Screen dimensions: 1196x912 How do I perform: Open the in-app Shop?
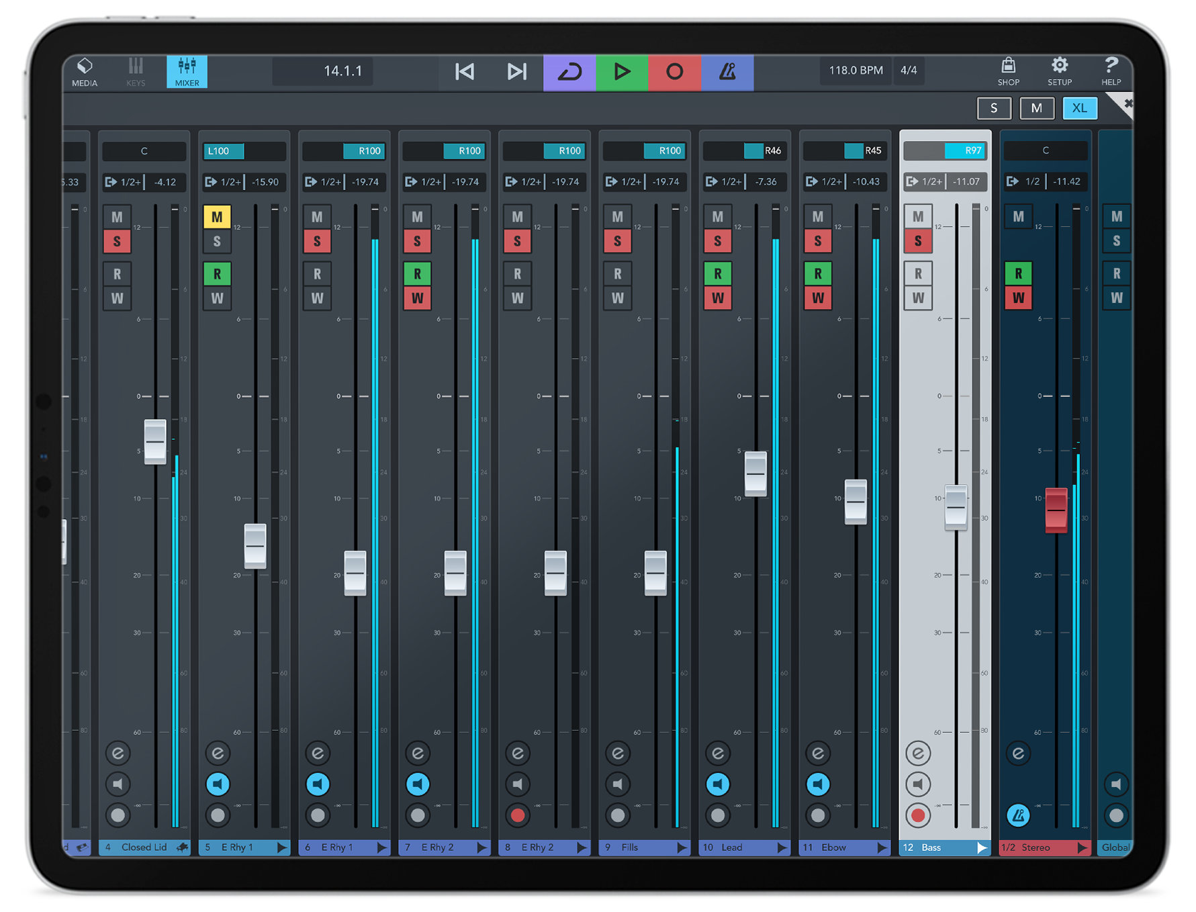[x=1008, y=71]
